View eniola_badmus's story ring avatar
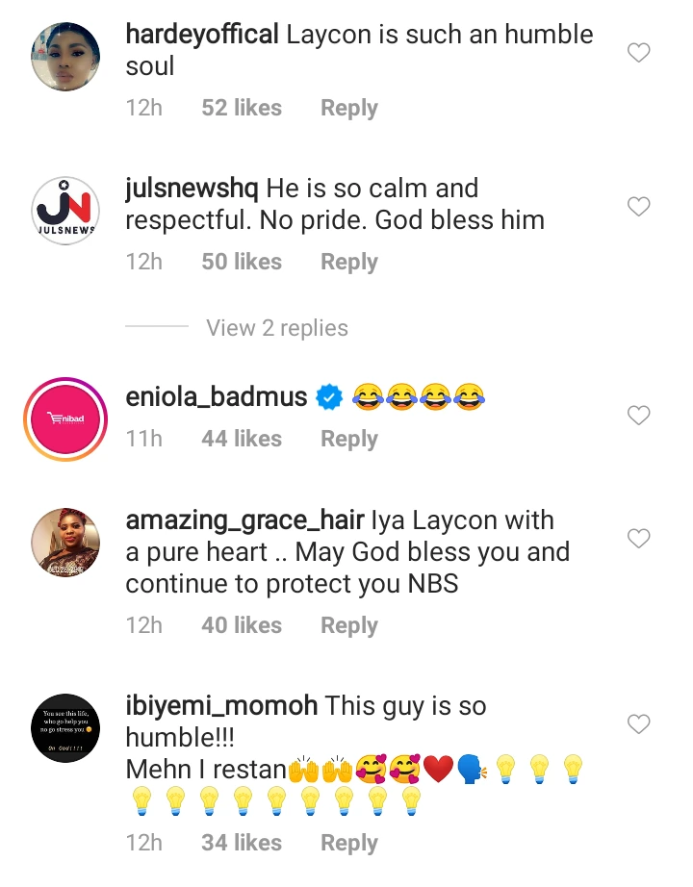693x887 pixels. tap(65, 419)
